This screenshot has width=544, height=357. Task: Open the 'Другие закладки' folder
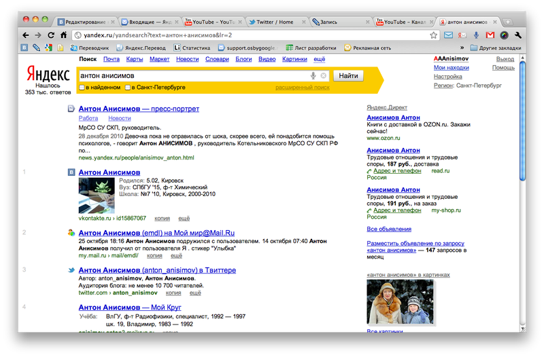click(x=496, y=48)
